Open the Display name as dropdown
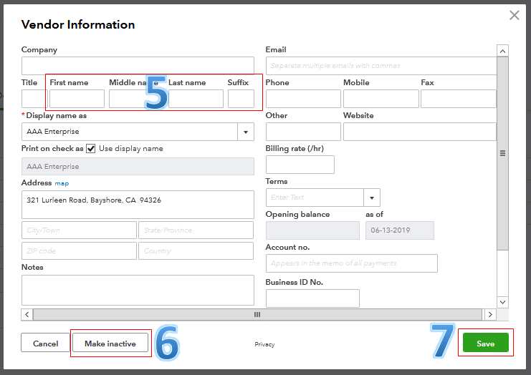This screenshot has width=531, height=375. 246,132
